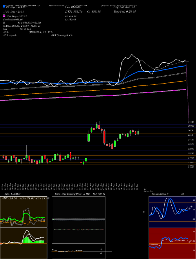
Task: Open the Intra Day Trading Price panel
Action: (x=78, y=228)
